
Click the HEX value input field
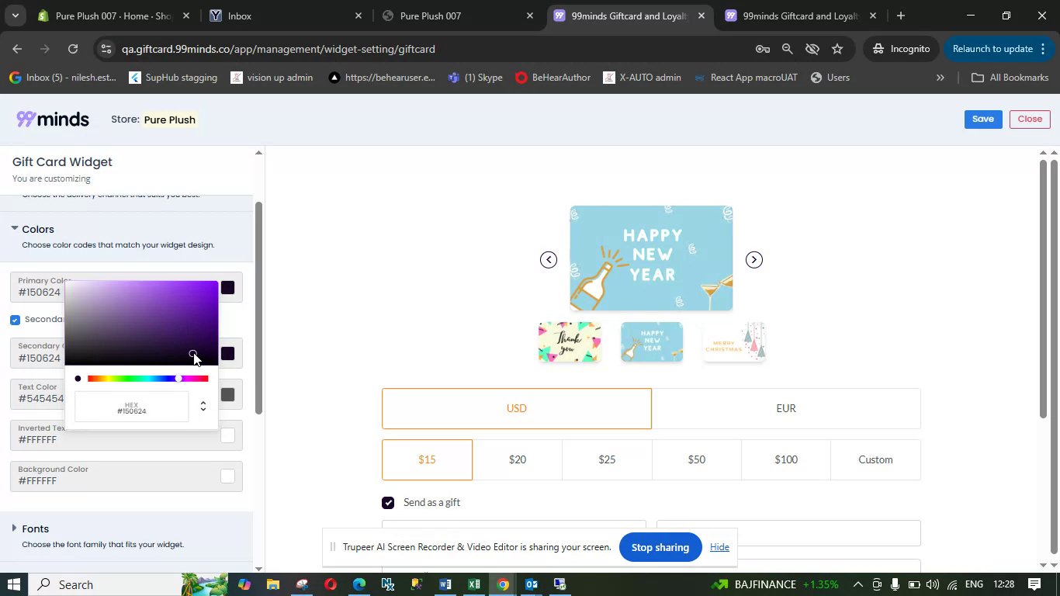coord(131,407)
